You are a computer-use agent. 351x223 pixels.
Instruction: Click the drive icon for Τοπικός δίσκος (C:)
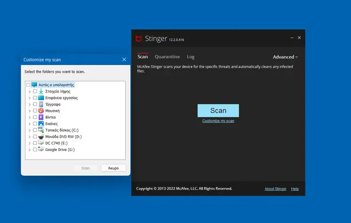[x=41, y=130]
